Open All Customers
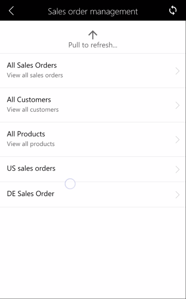The image size is (186, 299). (93, 105)
